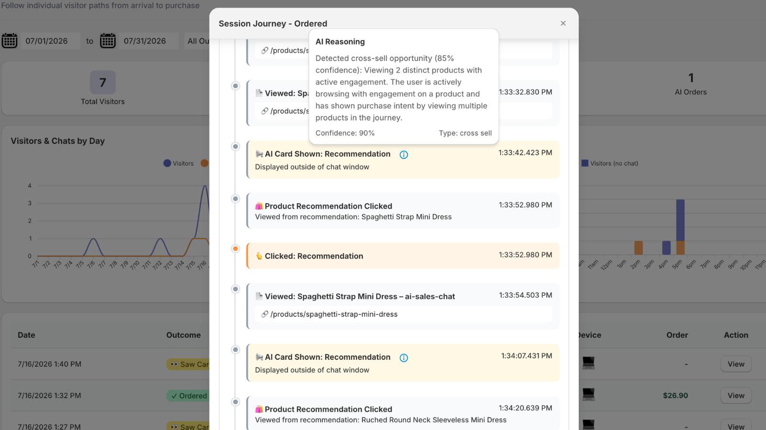766x430 pixels.
Task: Click the Ordered outcome badge
Action: coord(188,396)
